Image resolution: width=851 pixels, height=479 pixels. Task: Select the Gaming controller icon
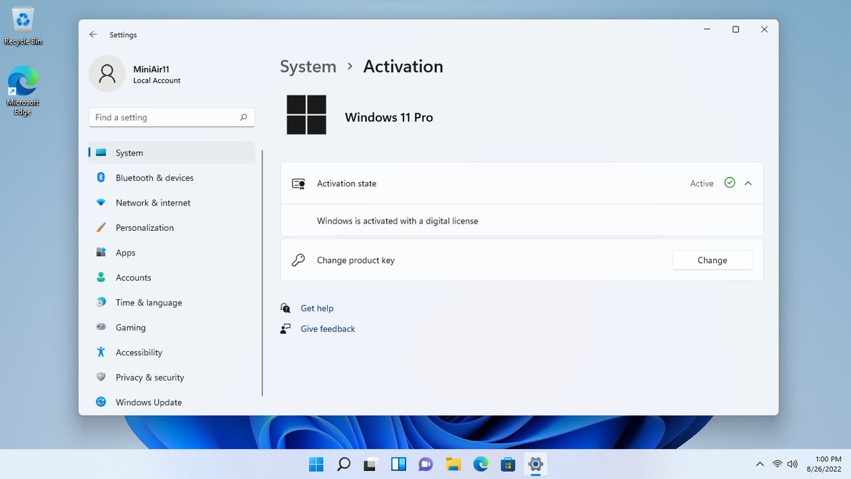[101, 327]
